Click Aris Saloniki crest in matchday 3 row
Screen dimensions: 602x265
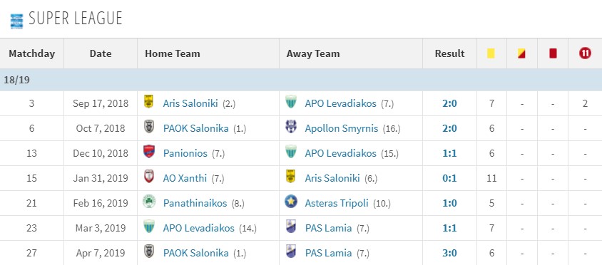(x=148, y=103)
